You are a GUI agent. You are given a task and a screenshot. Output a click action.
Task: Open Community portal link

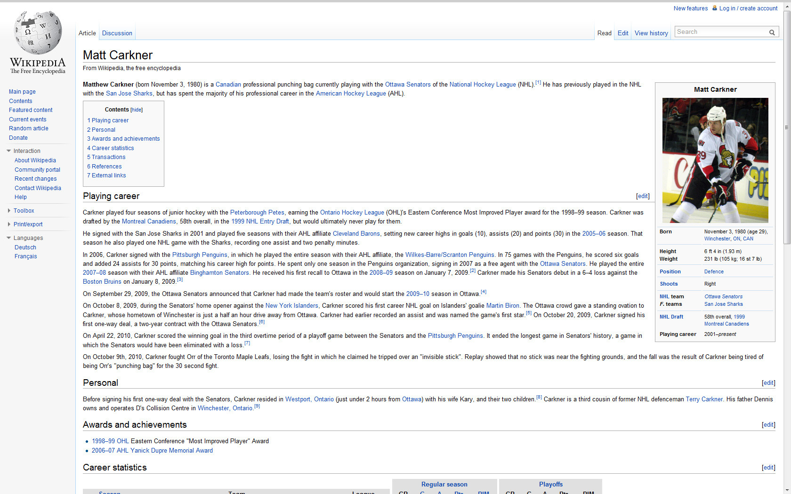tap(37, 170)
